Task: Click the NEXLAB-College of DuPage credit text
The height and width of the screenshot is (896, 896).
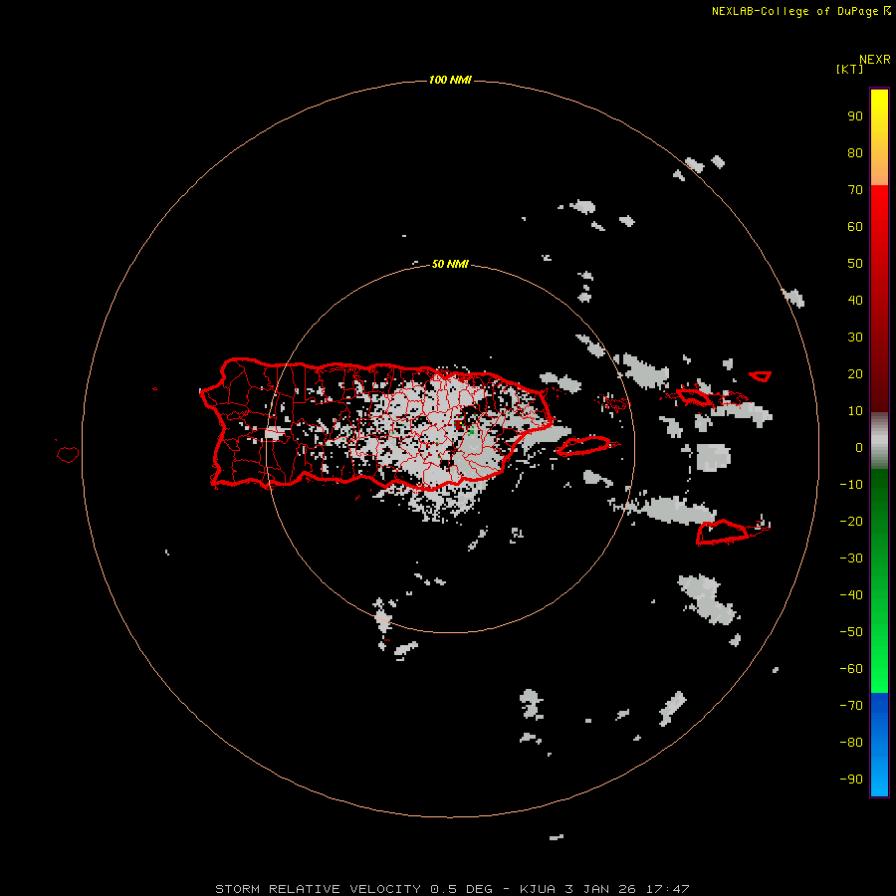Action: coord(801,11)
